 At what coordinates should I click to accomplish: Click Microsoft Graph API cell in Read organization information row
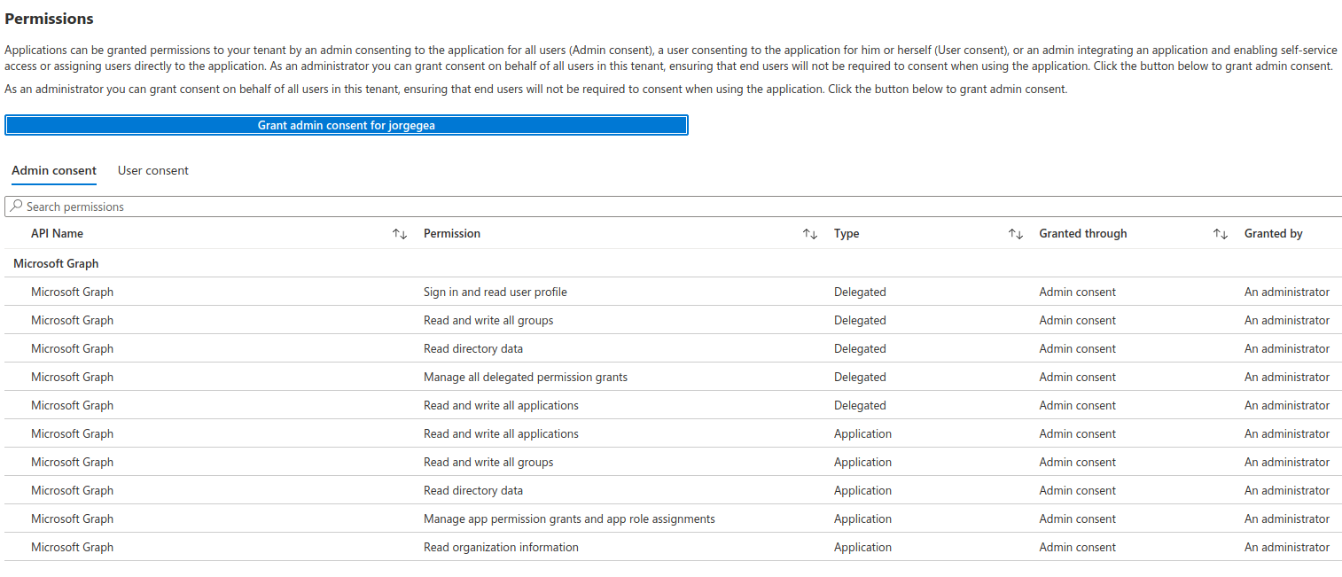72,547
